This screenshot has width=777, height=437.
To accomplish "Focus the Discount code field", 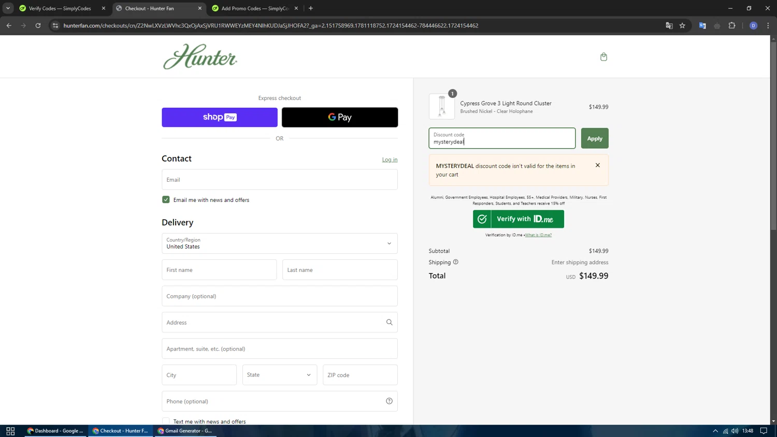I will [502, 138].
